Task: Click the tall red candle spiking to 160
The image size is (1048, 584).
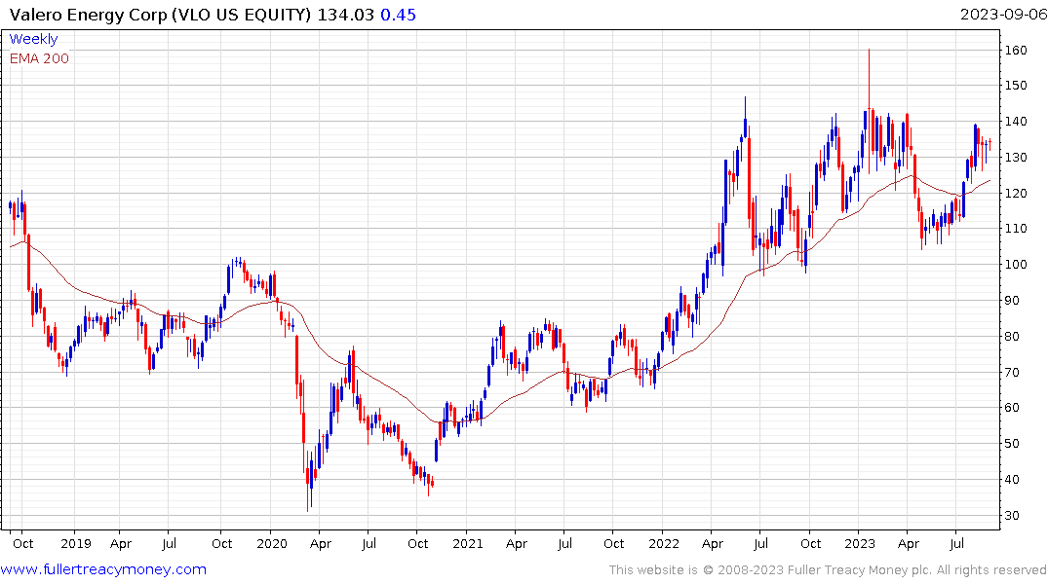Action: [x=869, y=110]
